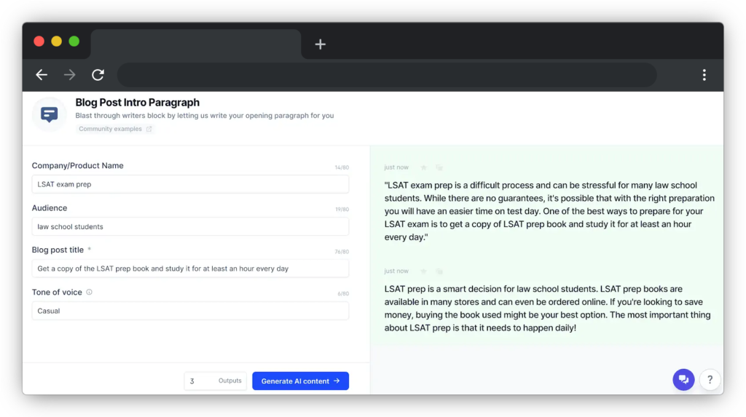Click the browser forward arrow

pos(69,75)
